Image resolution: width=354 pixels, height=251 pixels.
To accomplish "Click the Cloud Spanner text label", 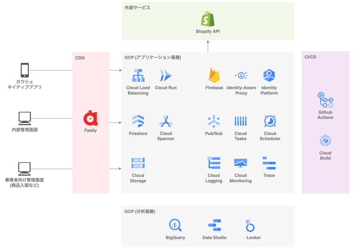I will 166,136.
